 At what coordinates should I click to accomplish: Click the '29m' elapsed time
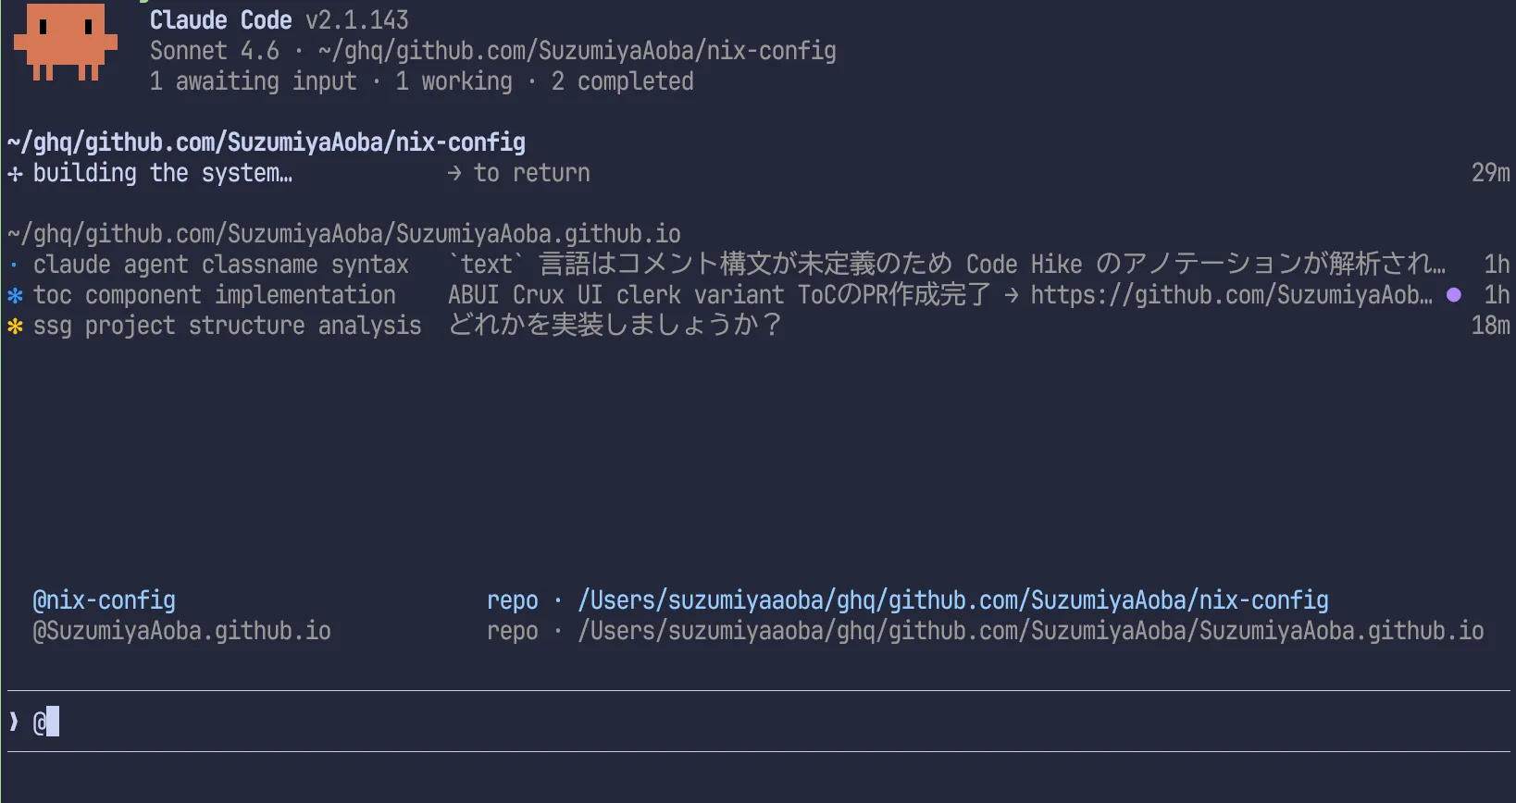(x=1491, y=173)
